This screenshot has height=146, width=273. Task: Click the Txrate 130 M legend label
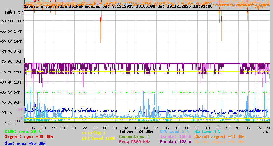175,136
